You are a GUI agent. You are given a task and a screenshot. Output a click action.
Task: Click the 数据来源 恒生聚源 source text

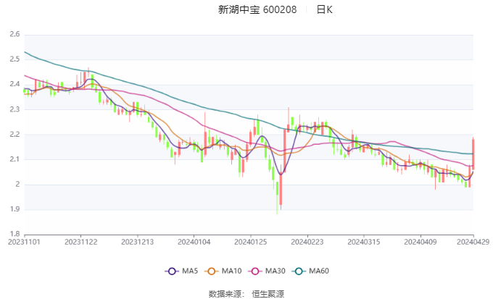[x=246, y=294]
